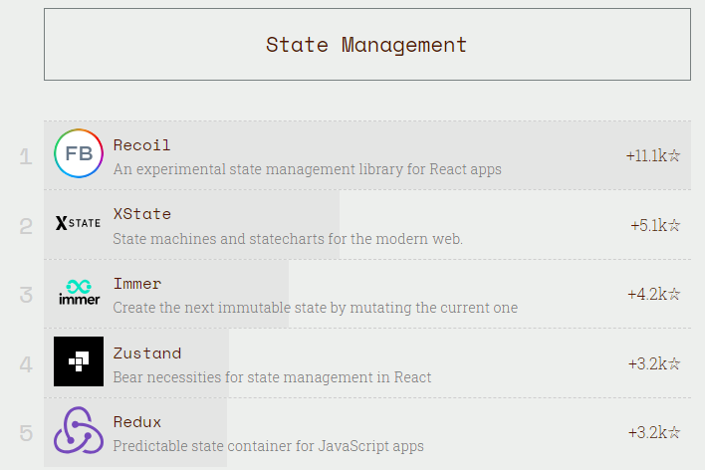Click the State Management category header
Viewport: 705px width, 470px height.
366,45
